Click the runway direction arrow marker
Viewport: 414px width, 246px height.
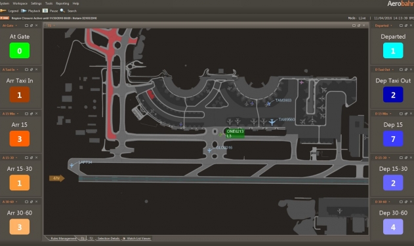tap(57, 179)
